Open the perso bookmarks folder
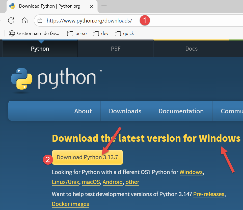 coord(77,33)
